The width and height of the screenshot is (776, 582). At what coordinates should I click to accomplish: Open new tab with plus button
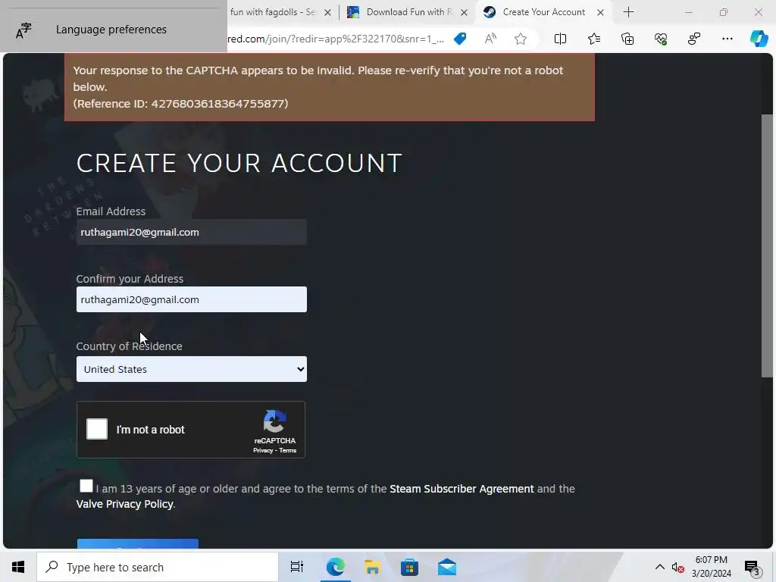[x=628, y=12]
